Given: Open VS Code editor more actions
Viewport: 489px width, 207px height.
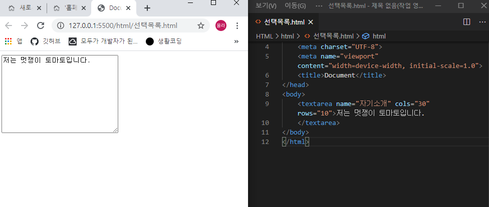Looking at the screenshot, I should (x=482, y=22).
